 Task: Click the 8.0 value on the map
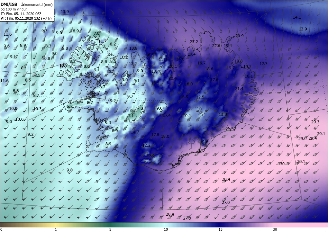point(87,66)
